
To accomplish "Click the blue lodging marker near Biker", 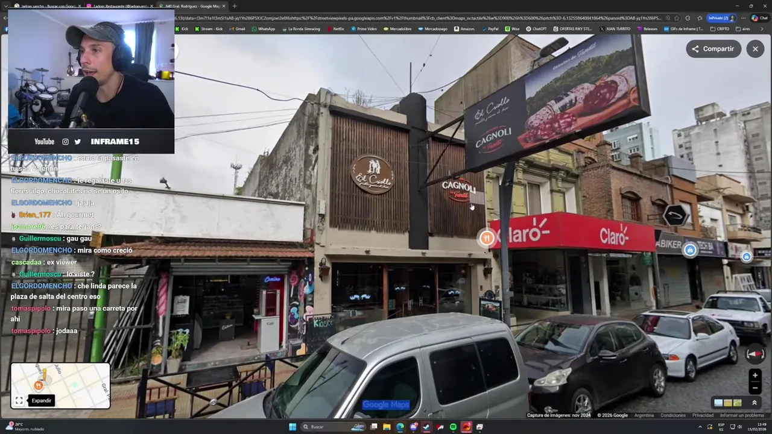I will 690,250.
